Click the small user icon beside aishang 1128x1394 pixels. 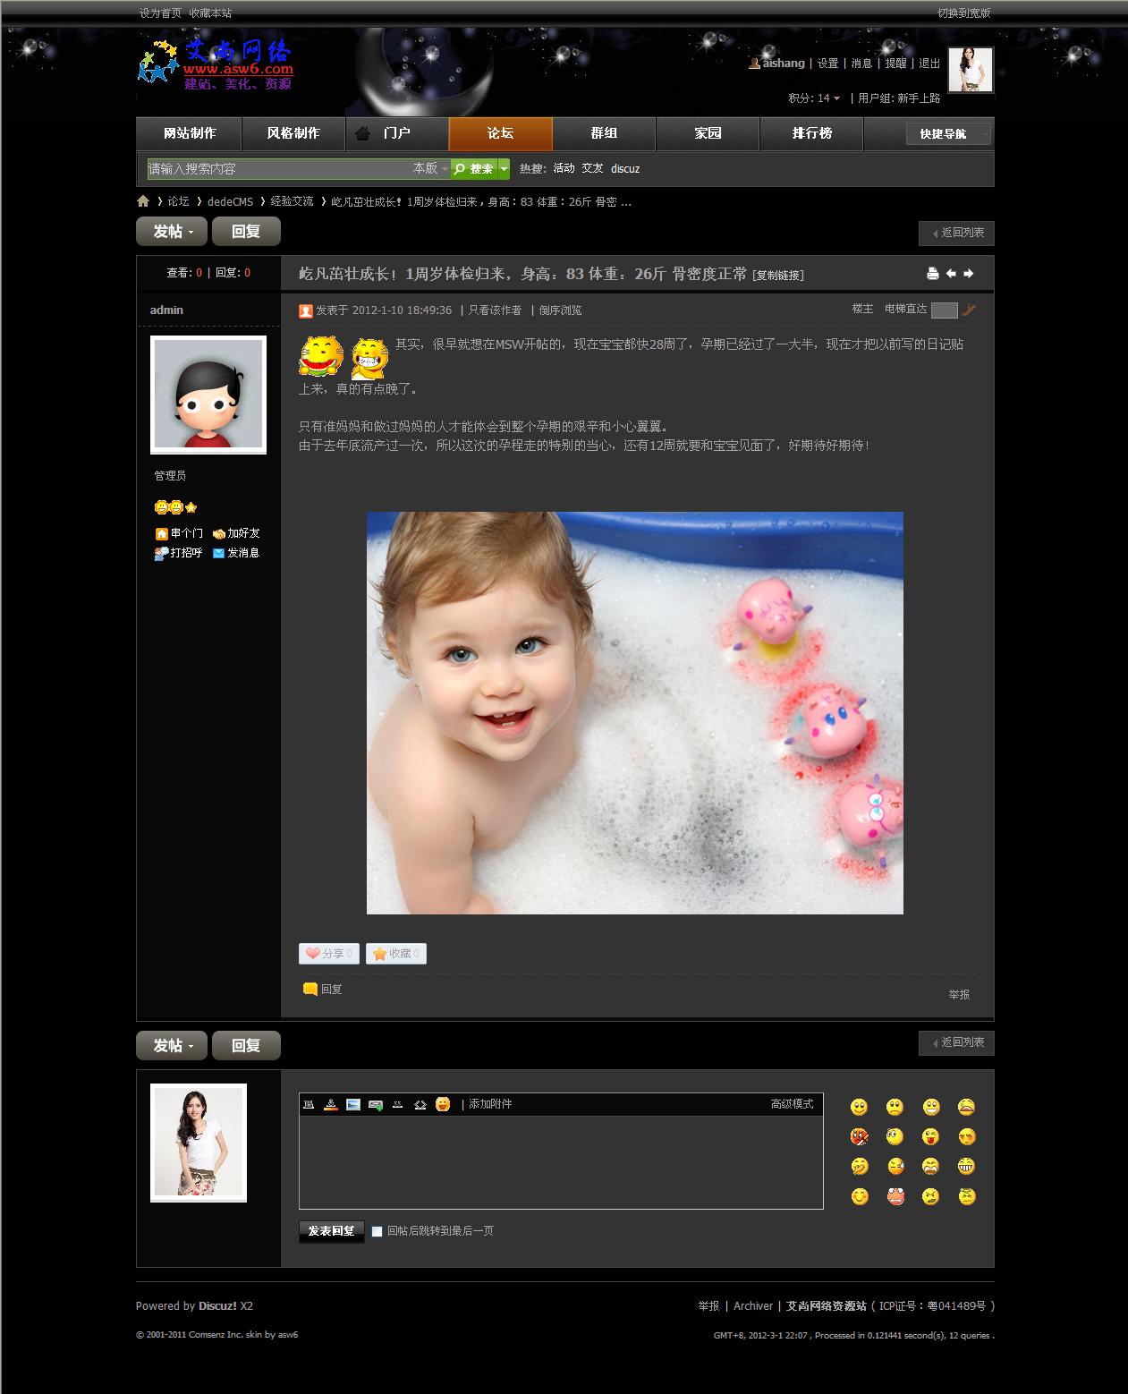(x=755, y=64)
